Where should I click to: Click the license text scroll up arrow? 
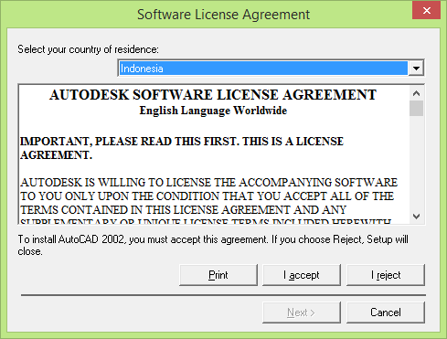(416, 93)
